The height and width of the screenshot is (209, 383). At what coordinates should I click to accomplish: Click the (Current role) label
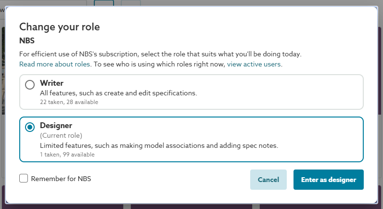61,135
